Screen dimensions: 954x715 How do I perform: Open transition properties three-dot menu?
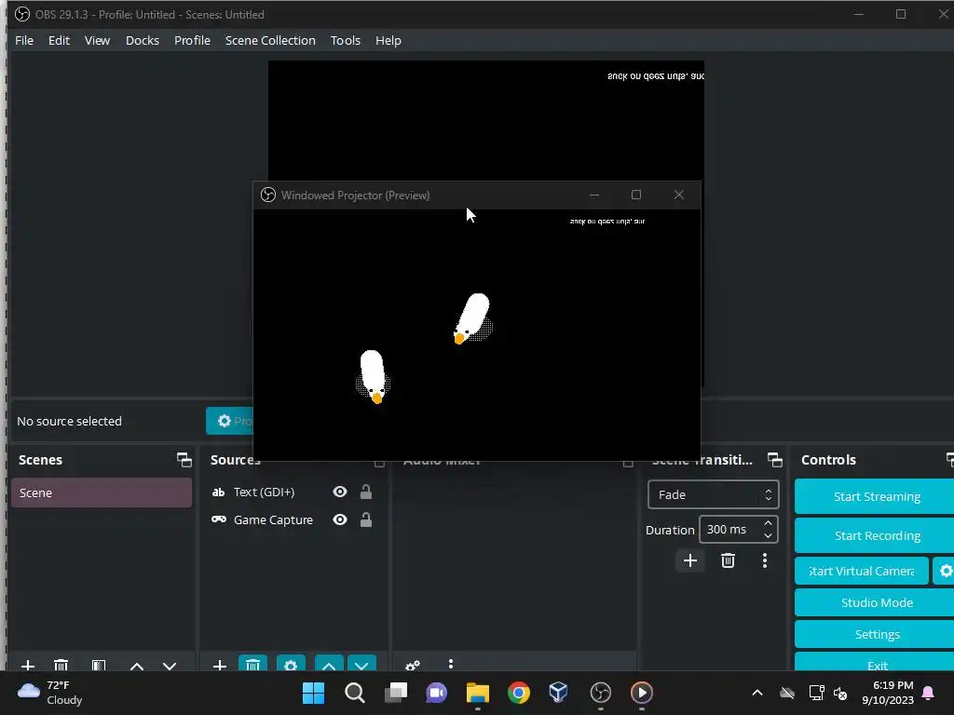tap(765, 560)
